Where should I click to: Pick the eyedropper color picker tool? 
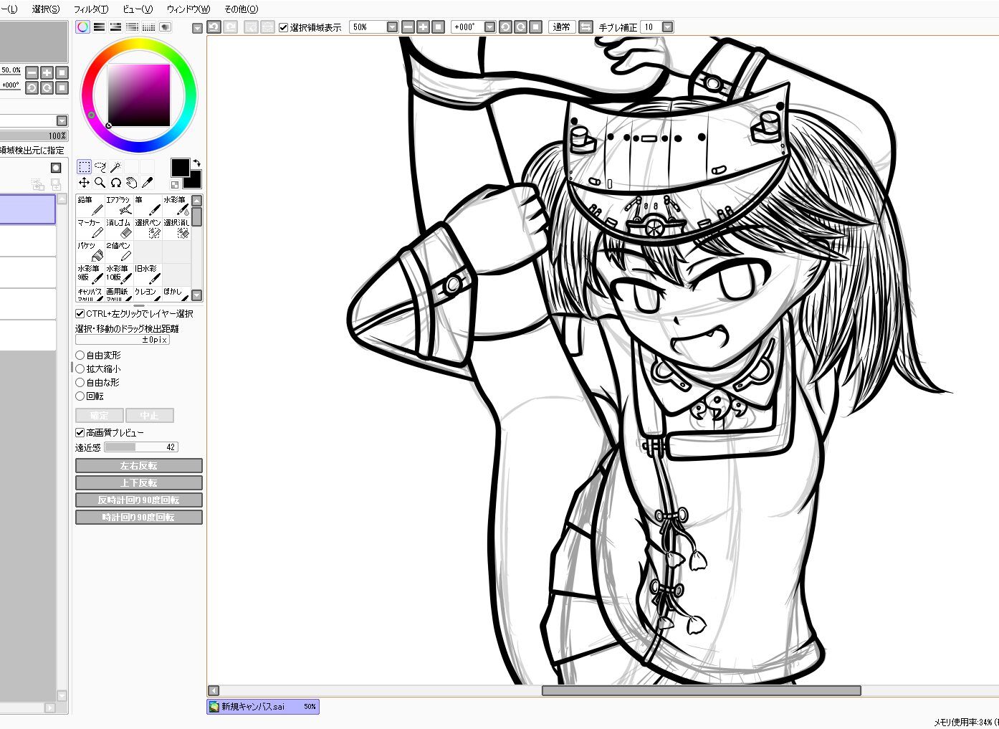pos(147,183)
